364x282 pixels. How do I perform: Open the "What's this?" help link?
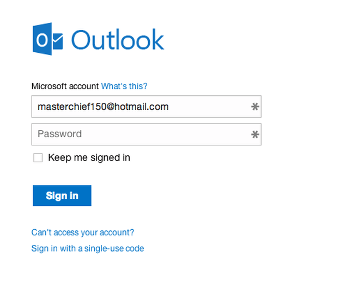pos(124,86)
